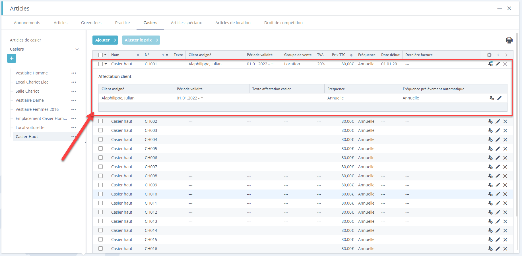The height and width of the screenshot is (256, 522).
Task: Switch to the Abonnements tab
Action: [x=27, y=23]
